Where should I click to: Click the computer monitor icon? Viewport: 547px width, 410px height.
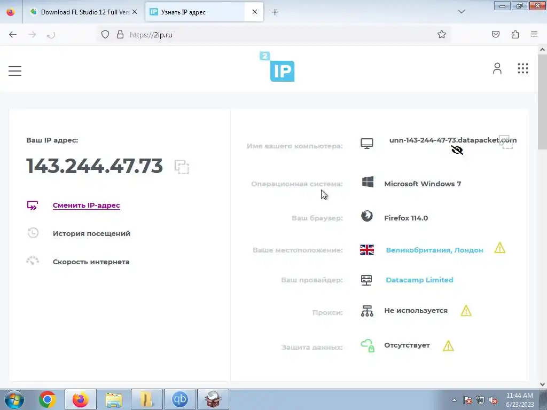[366, 143]
